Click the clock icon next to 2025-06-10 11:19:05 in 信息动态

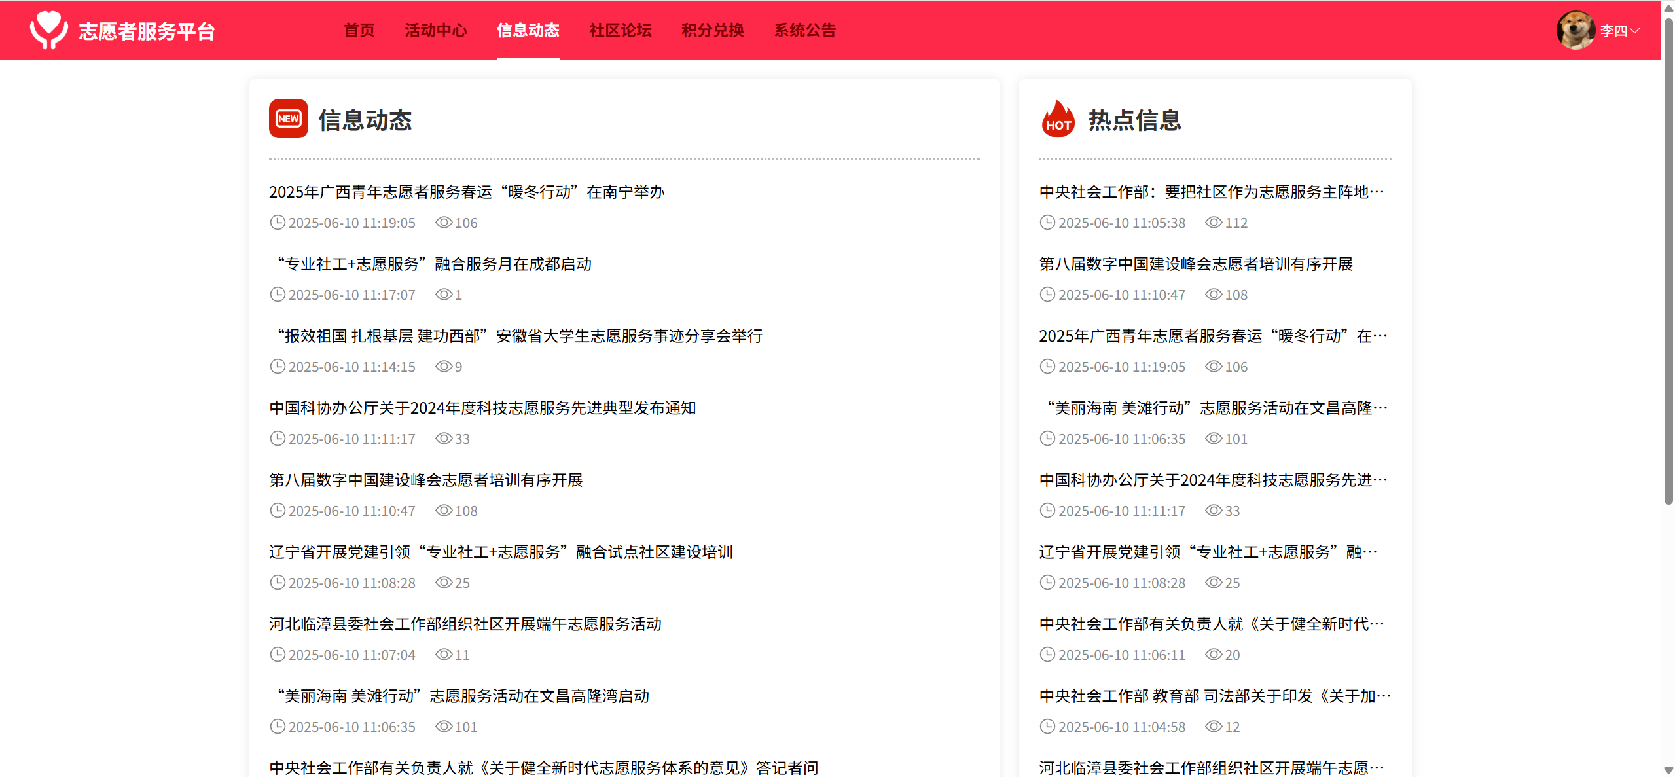coord(278,223)
